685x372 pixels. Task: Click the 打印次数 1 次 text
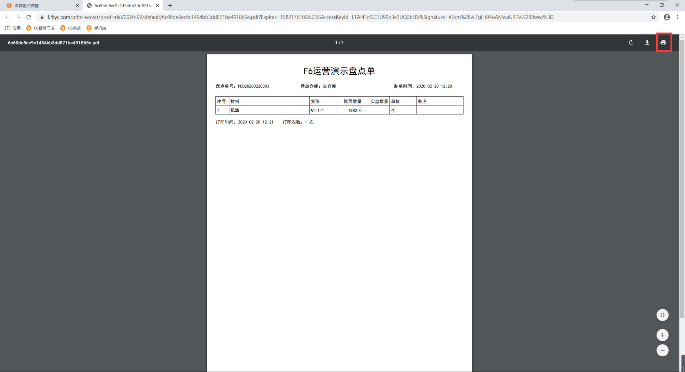coord(298,122)
